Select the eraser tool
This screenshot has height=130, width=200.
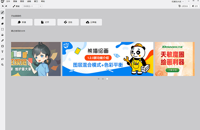[x=2, y=18]
